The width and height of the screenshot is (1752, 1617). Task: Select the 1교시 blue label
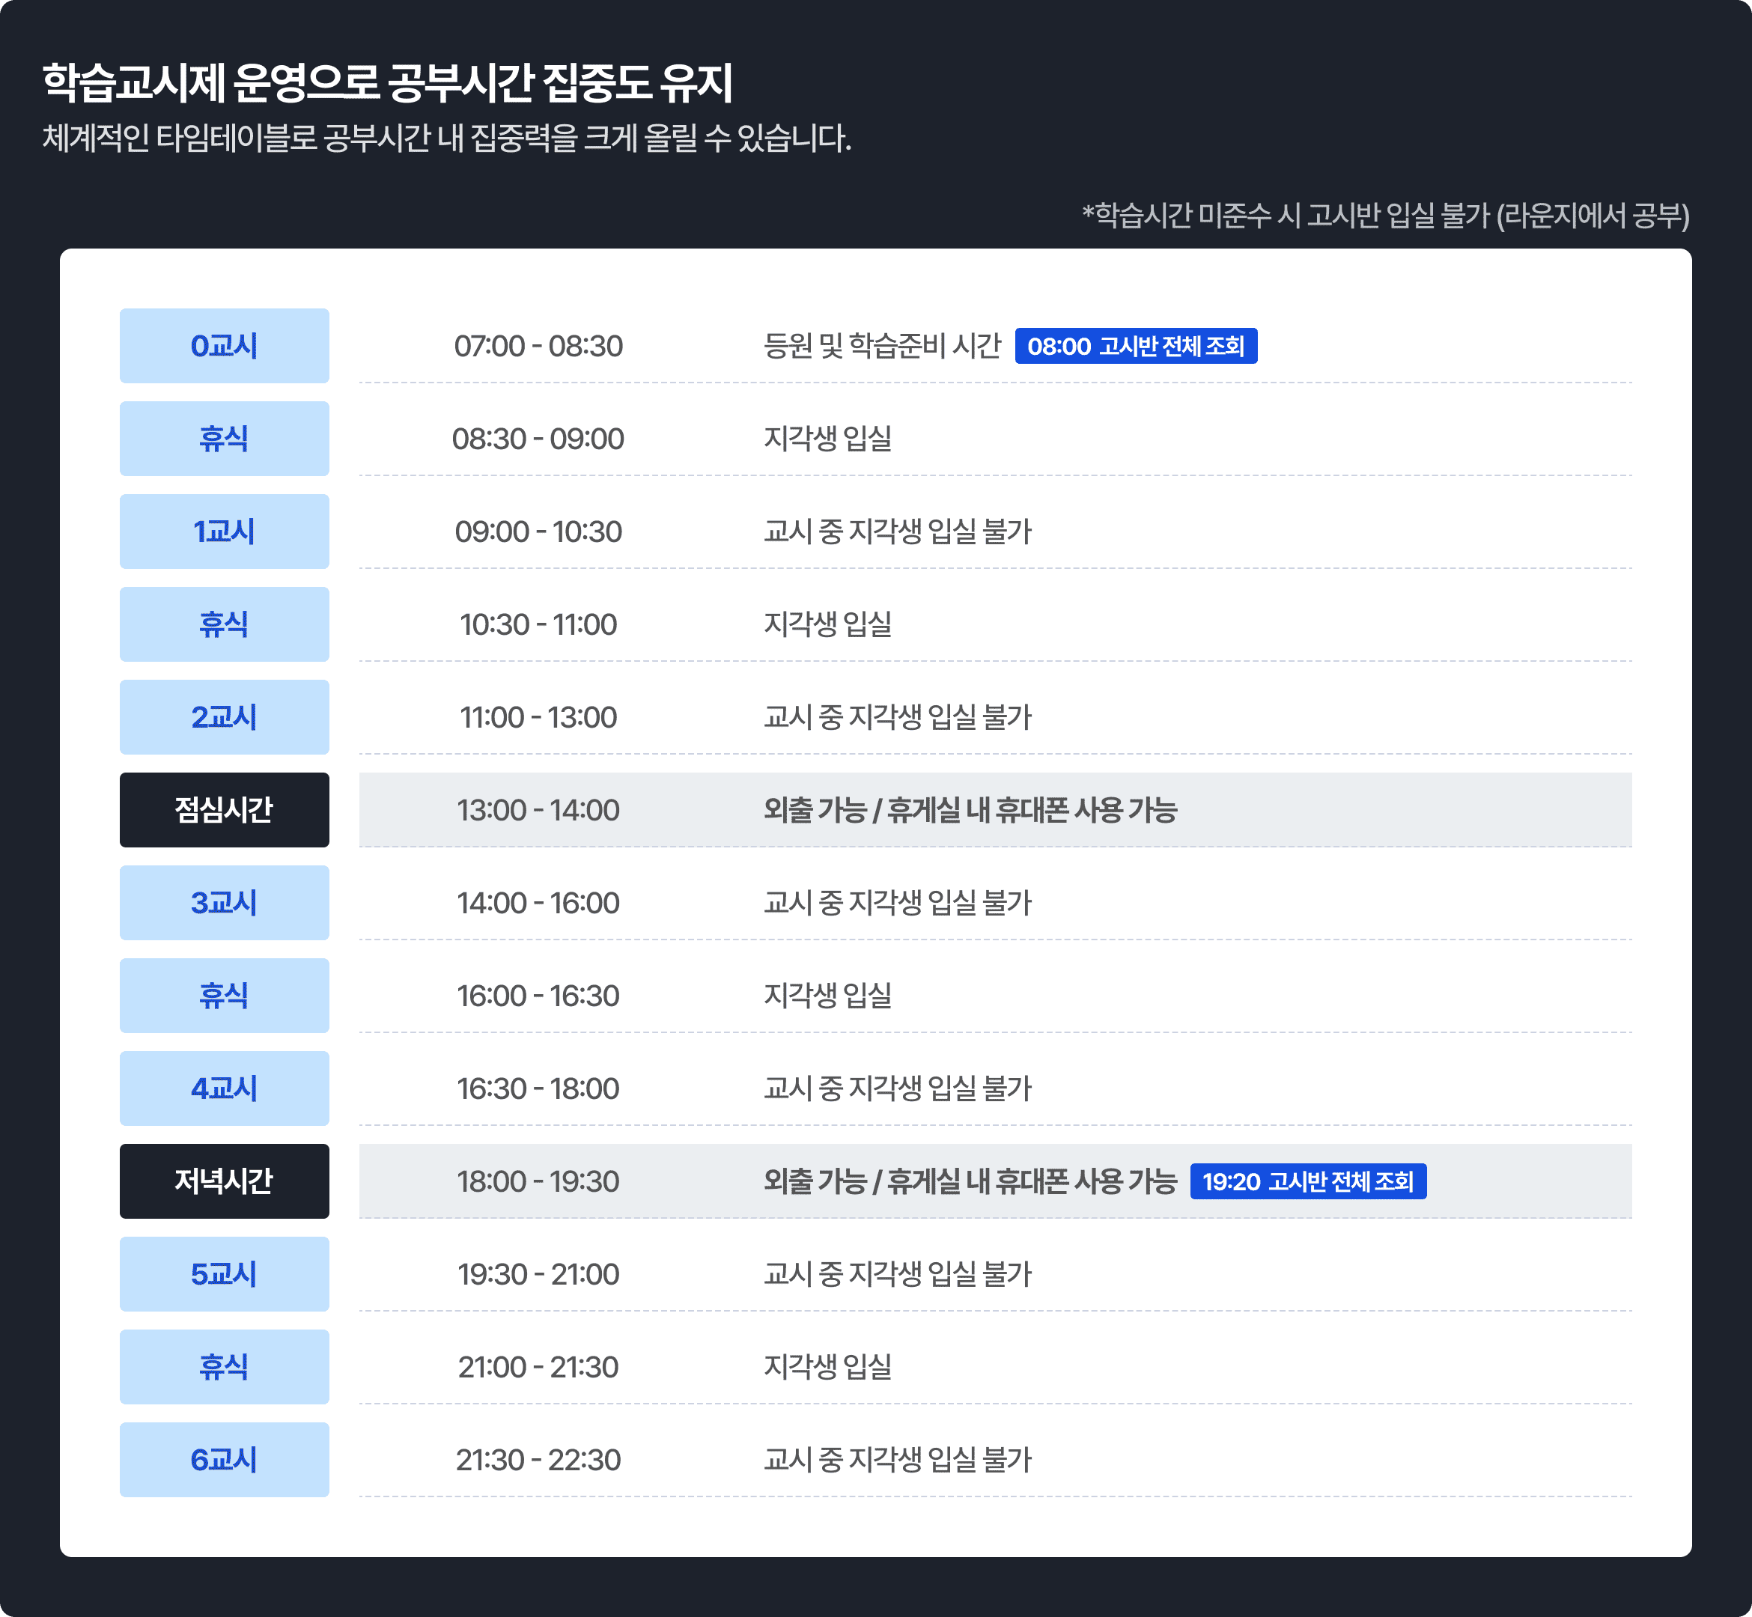(224, 531)
